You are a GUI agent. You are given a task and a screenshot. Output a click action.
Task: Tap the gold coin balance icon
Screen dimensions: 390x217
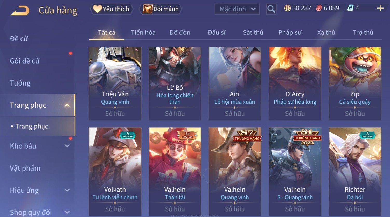click(287, 8)
